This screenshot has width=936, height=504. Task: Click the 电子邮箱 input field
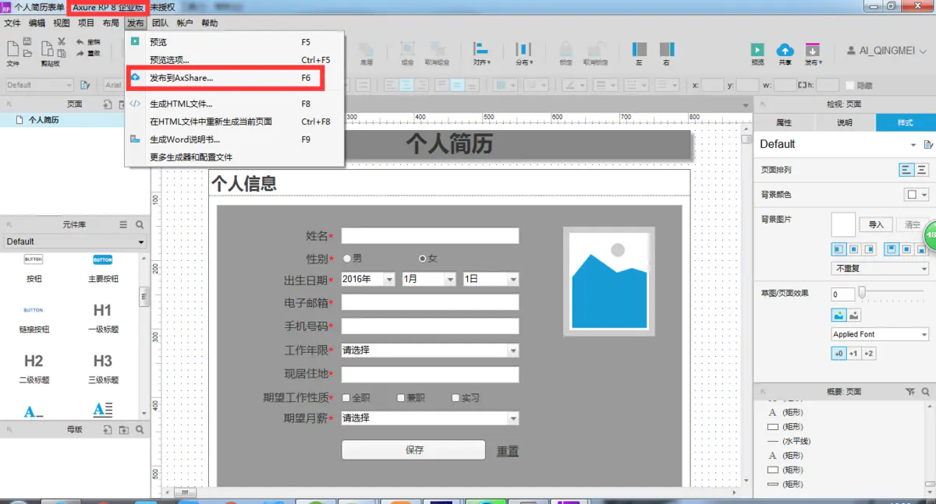[430, 302]
